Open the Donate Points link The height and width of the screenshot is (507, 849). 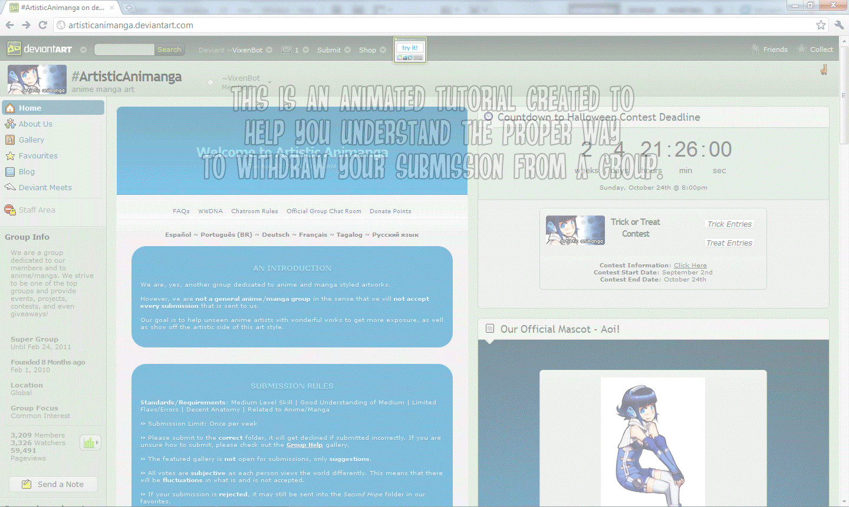pyautogui.click(x=390, y=211)
